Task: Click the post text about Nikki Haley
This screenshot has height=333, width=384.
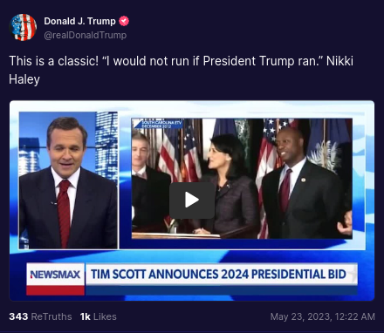Action: click(x=182, y=70)
